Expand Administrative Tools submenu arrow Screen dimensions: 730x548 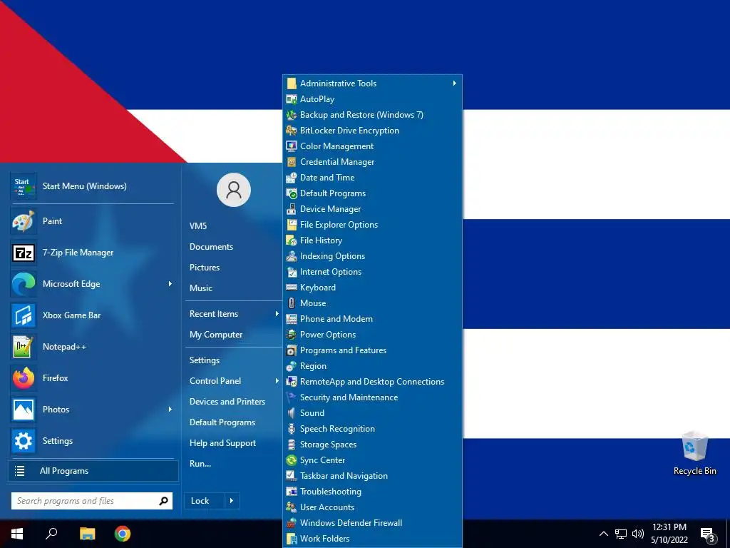pyautogui.click(x=454, y=83)
